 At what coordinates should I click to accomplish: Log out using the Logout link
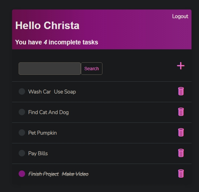click(180, 16)
